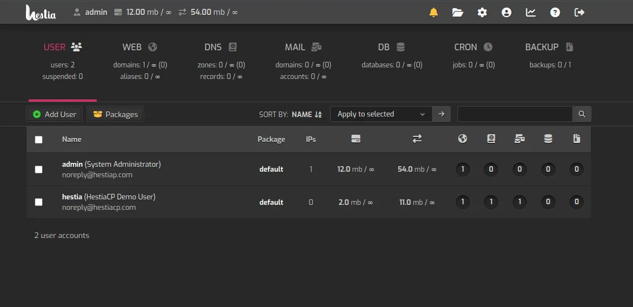Viewport: 633px width, 307px height.
Task: Open the Apply to selected dropdown
Action: (x=381, y=114)
